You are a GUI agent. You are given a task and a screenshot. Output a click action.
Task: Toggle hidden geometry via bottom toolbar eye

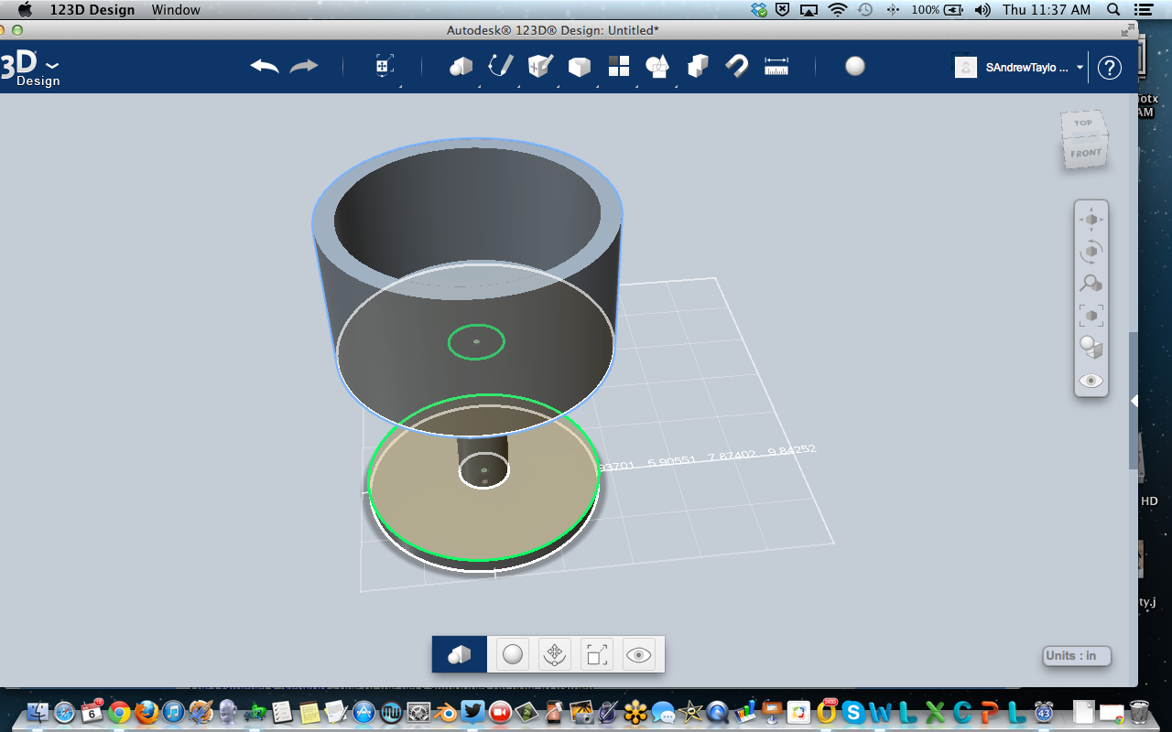(x=638, y=653)
